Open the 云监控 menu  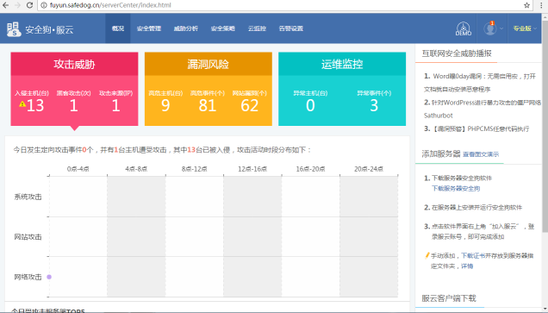257,28
